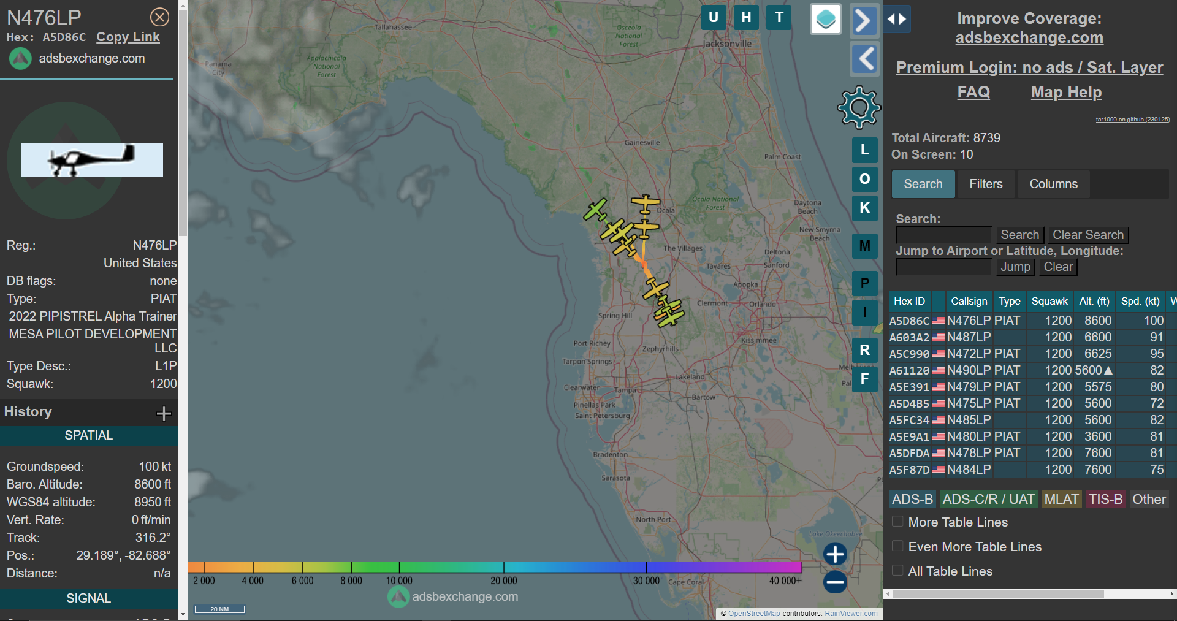The height and width of the screenshot is (621, 1177).
Task: Open the adsbexchange.com coverage link
Action: pos(1029,37)
